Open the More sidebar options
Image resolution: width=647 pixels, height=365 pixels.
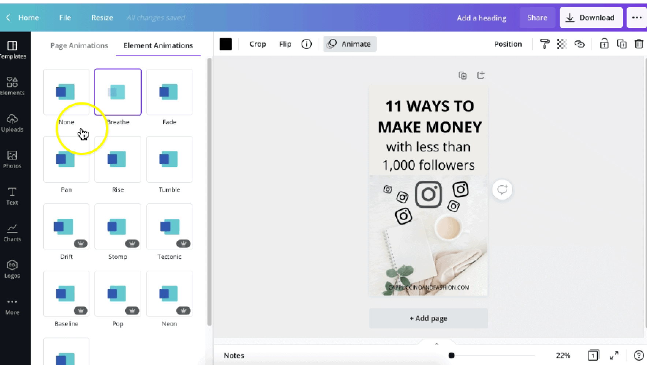pyautogui.click(x=12, y=306)
